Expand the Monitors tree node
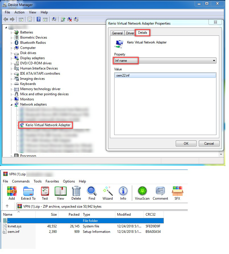Screen dimensions: 229x254 [x=11, y=100]
